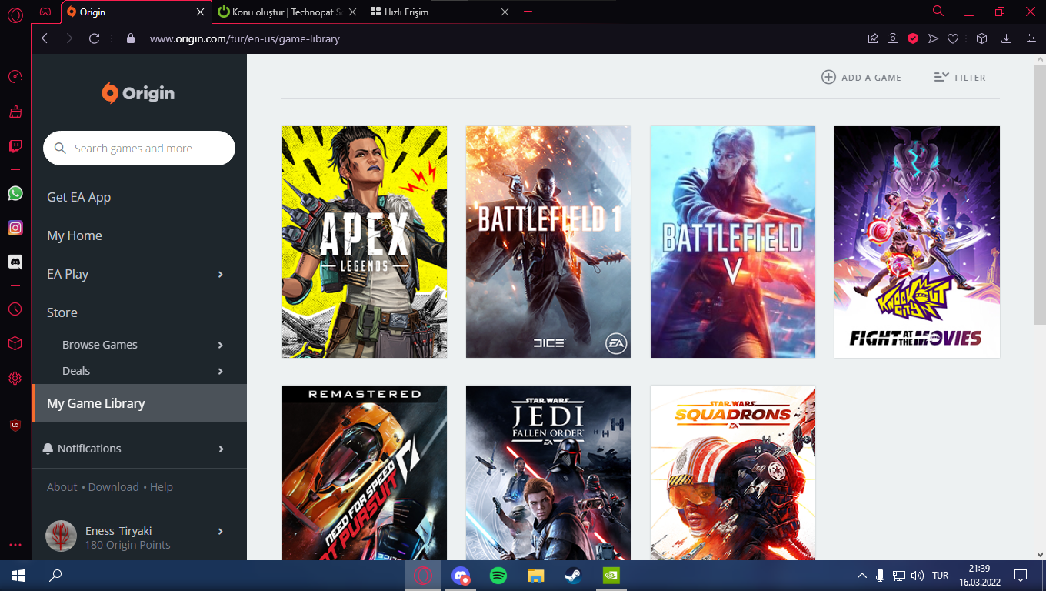Click the Eness_Tiryaki profile avatar
1046x591 pixels.
pos(61,536)
